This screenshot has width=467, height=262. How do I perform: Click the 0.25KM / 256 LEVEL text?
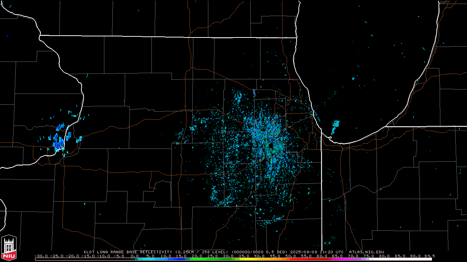(202, 252)
